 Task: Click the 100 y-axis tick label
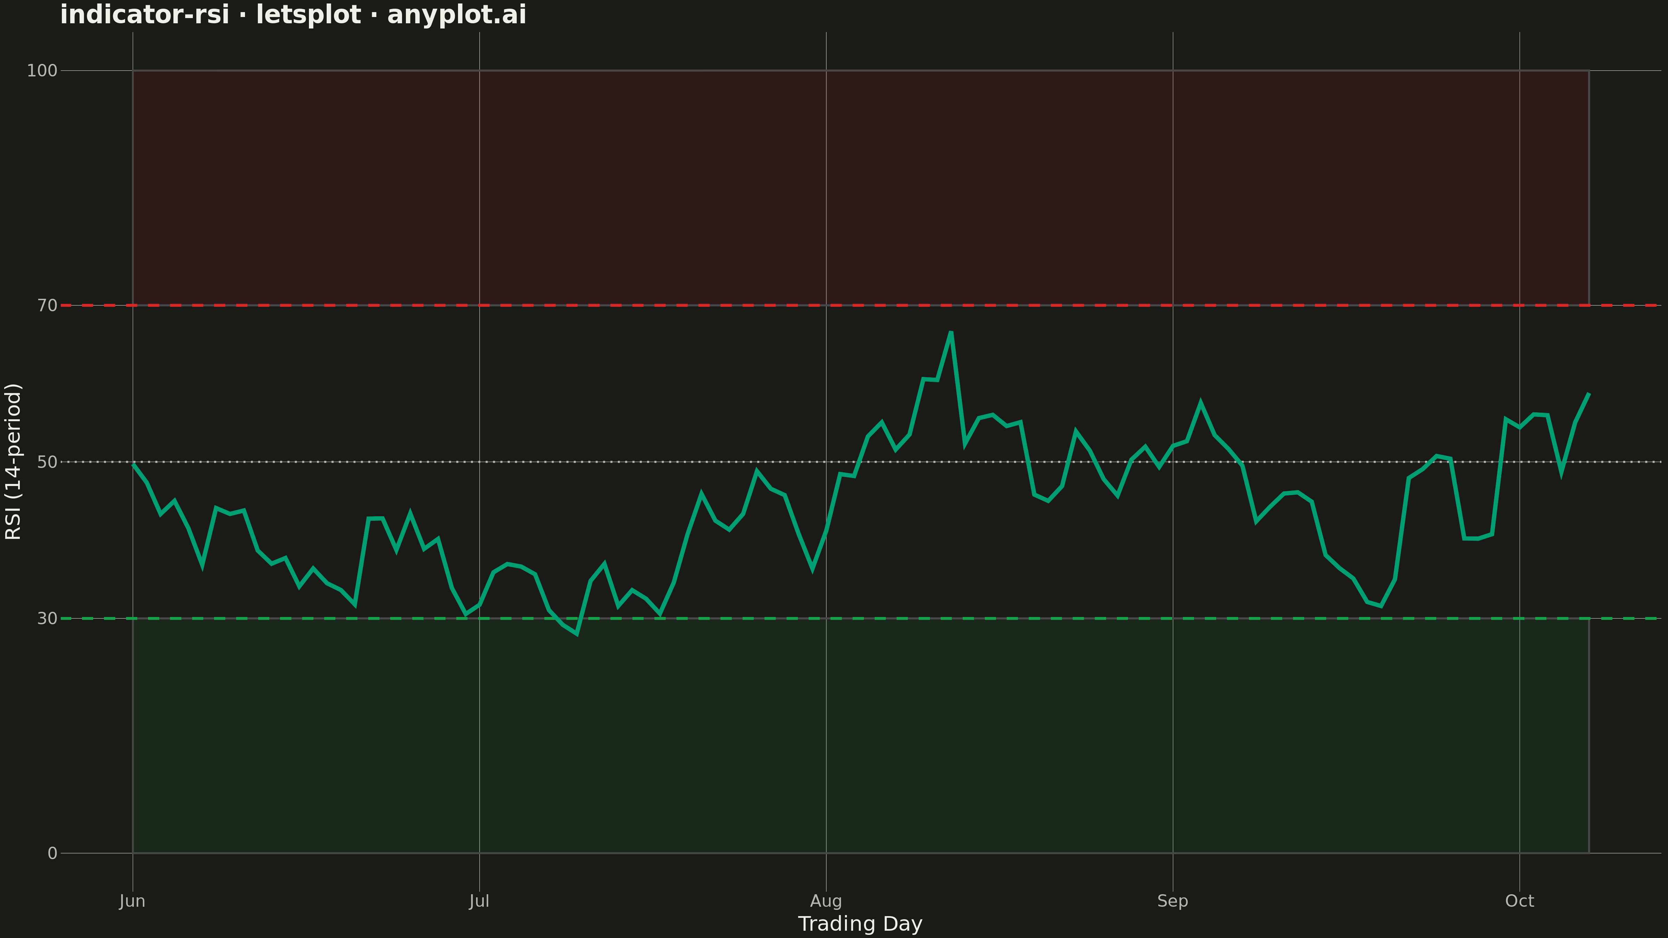(42, 71)
